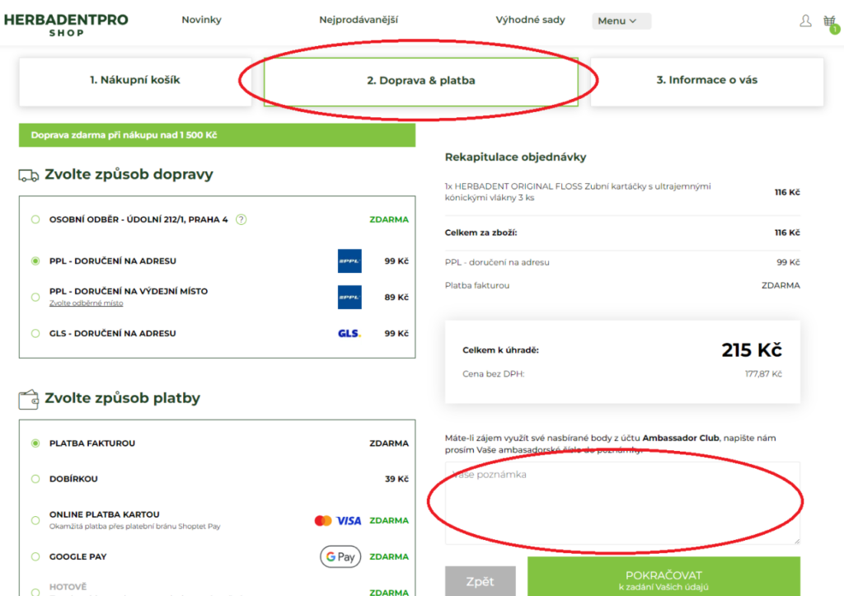The width and height of the screenshot is (844, 596).
Task: Click the Zpět button
Action: tap(480, 581)
